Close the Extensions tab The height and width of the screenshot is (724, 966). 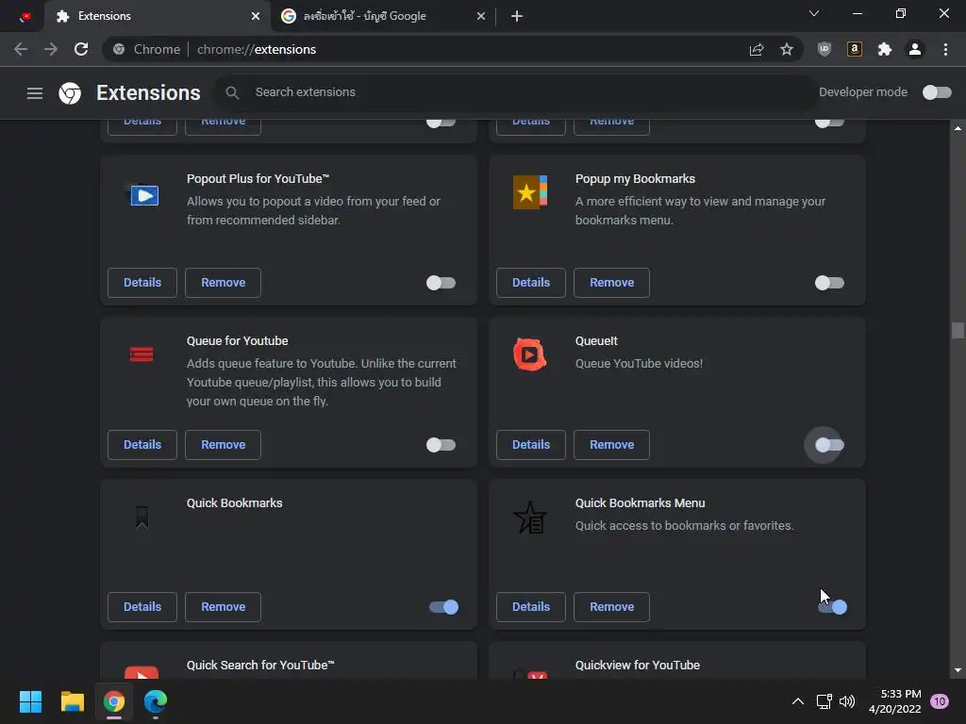click(256, 16)
